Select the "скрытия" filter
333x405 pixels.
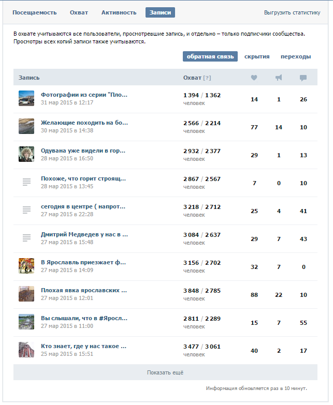[x=257, y=56]
